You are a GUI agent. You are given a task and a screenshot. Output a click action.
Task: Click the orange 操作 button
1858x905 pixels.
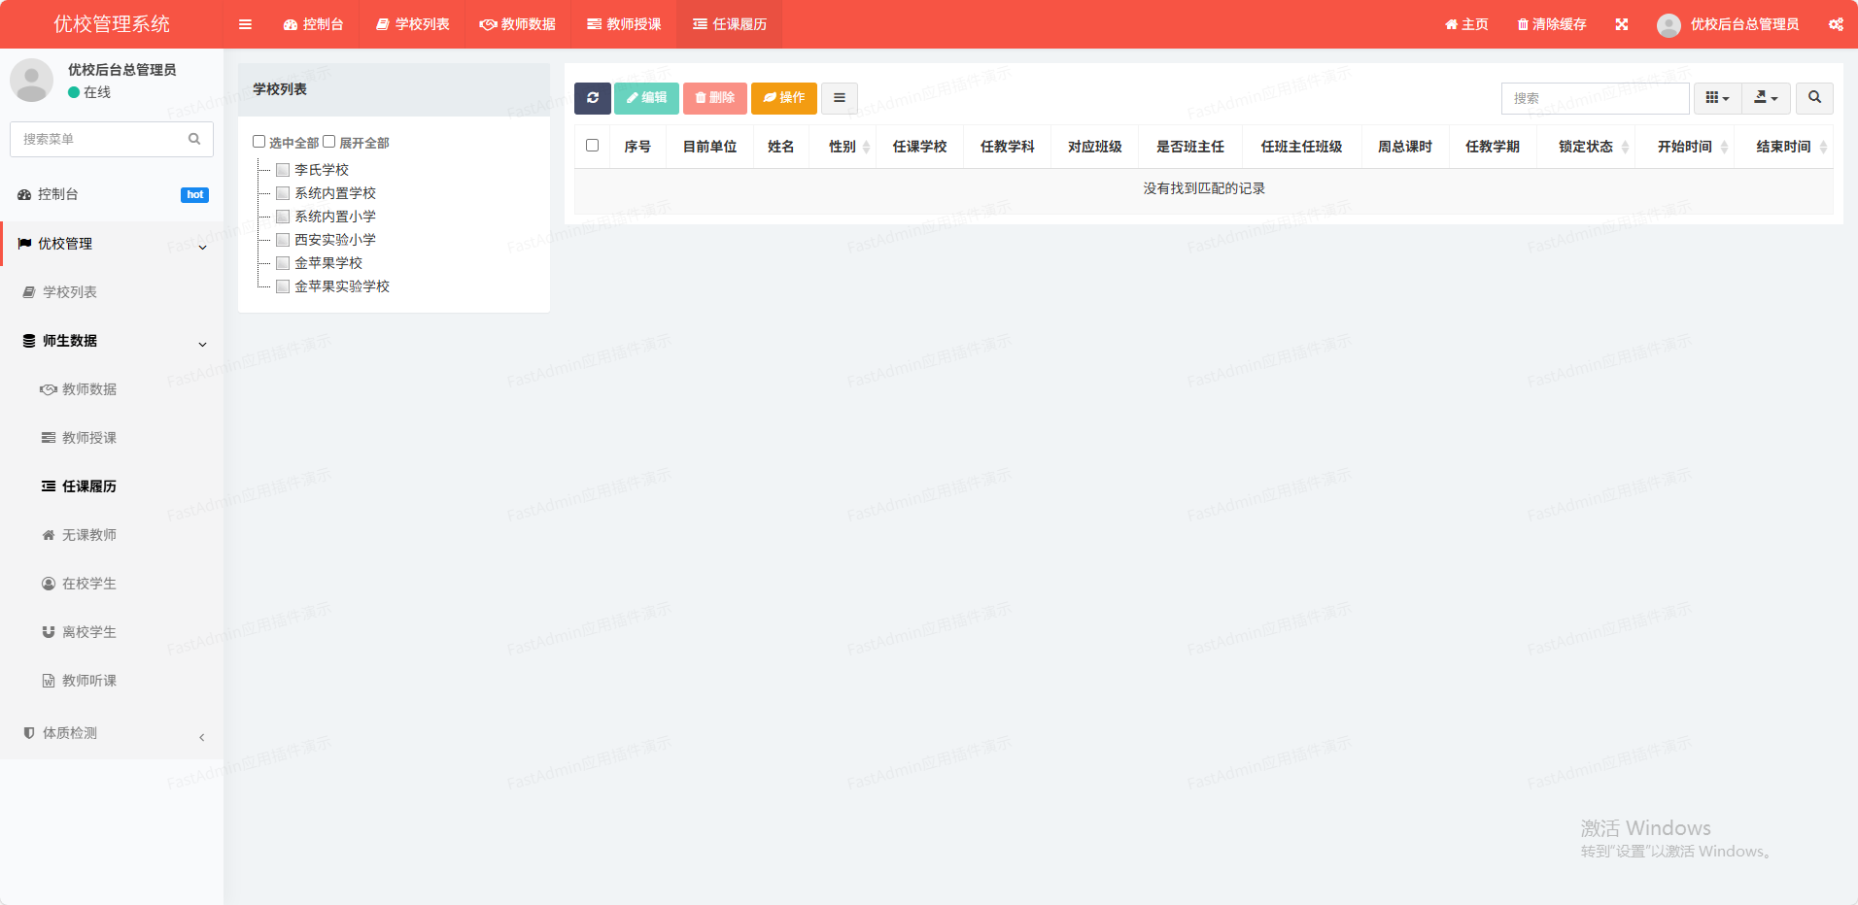coord(783,98)
